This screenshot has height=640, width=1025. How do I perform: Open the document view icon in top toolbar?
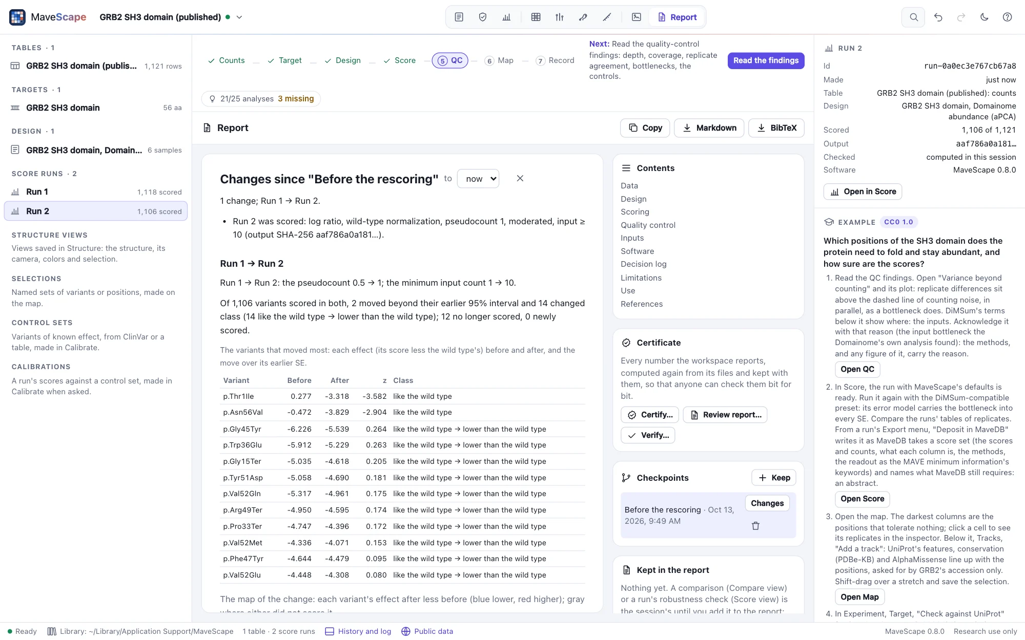tap(459, 17)
